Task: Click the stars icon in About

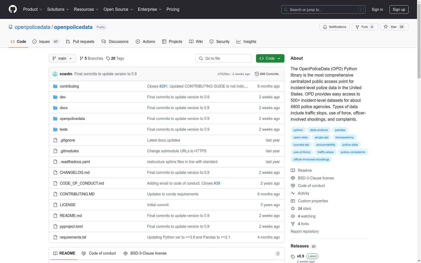Action: [293, 209]
